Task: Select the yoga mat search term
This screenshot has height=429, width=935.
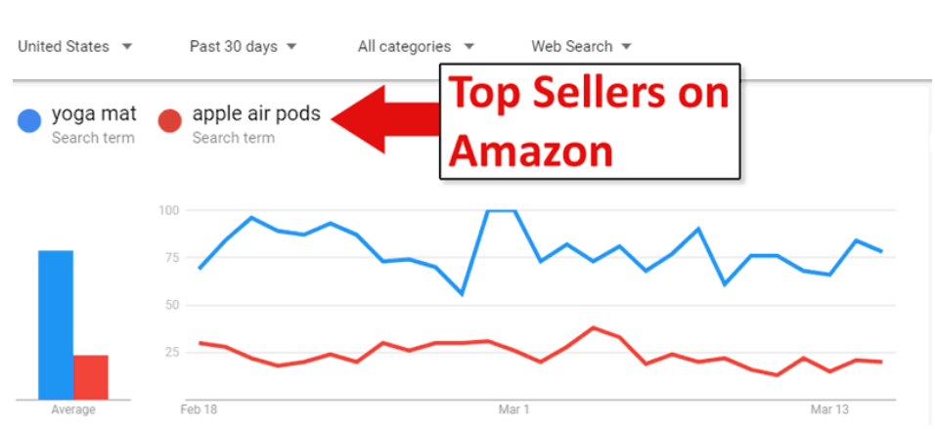Action: 94,114
